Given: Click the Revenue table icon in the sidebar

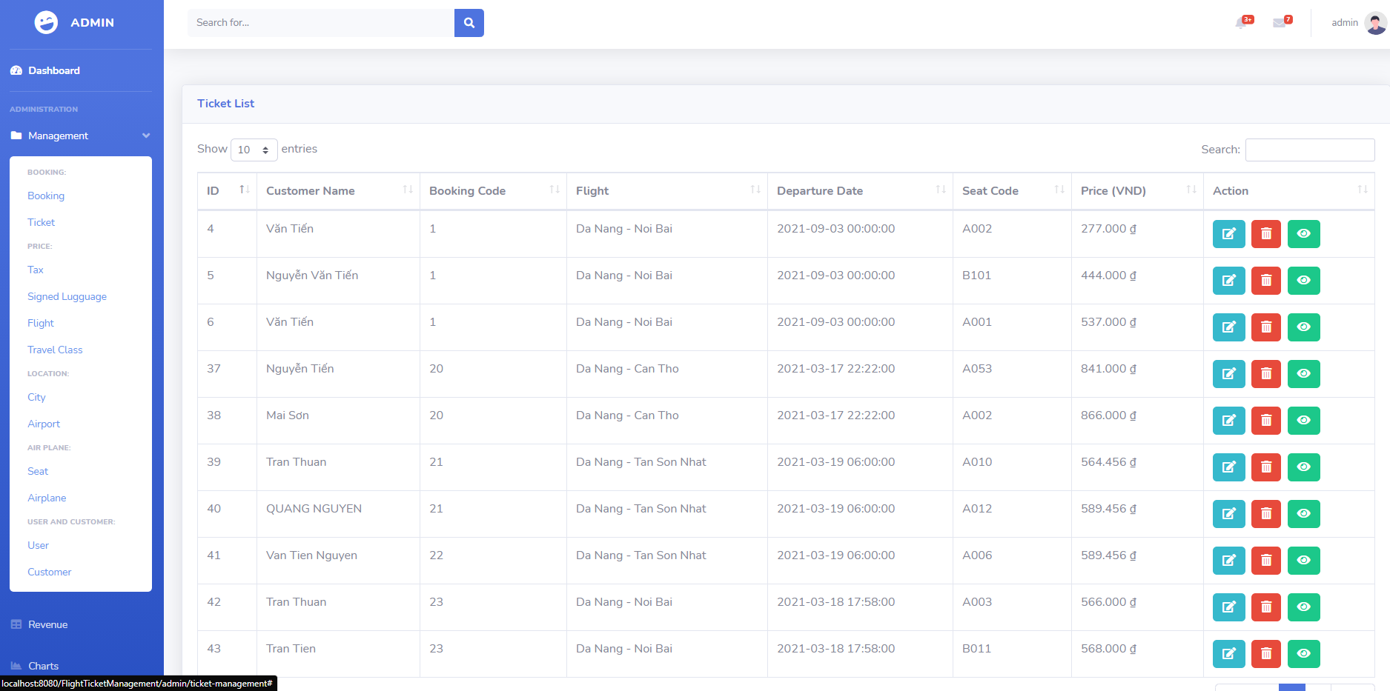Looking at the screenshot, I should (15, 624).
